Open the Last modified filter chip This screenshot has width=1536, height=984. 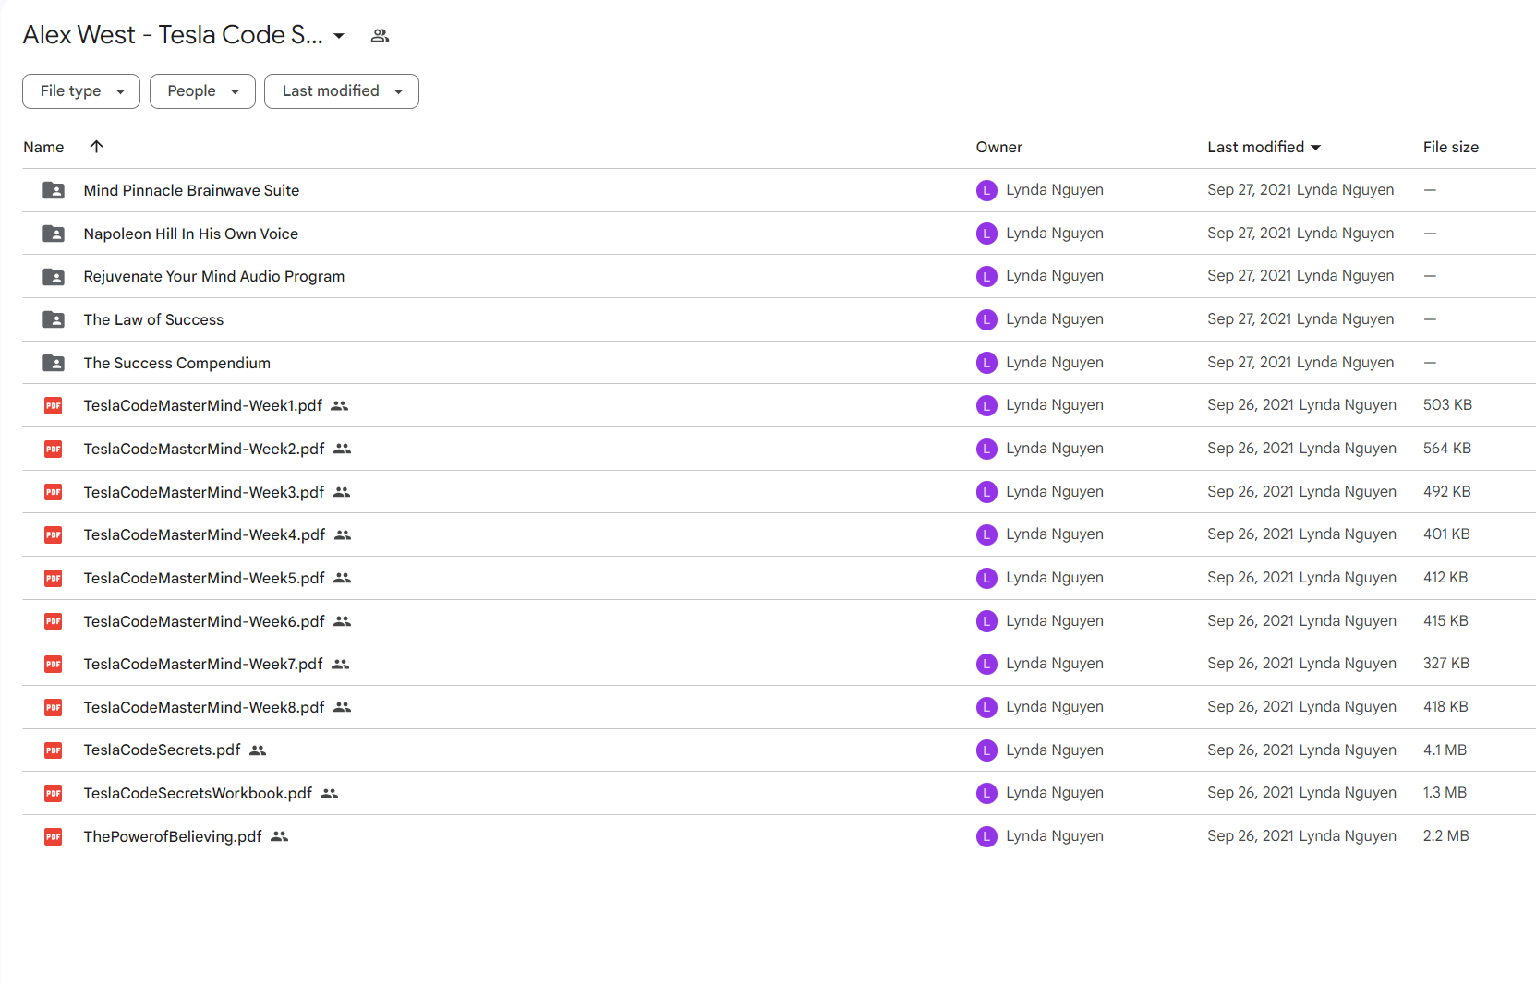[x=342, y=91]
